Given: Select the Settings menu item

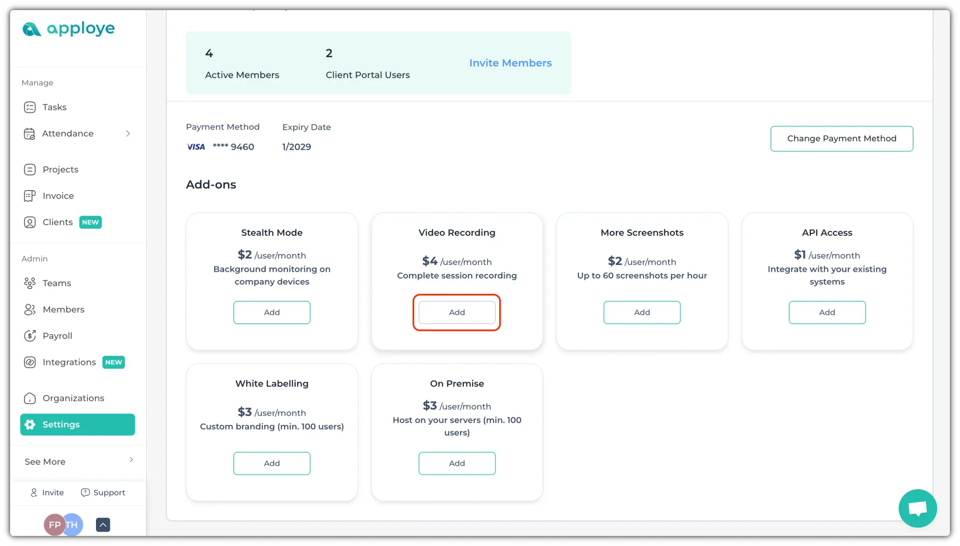Looking at the screenshot, I should [x=77, y=425].
